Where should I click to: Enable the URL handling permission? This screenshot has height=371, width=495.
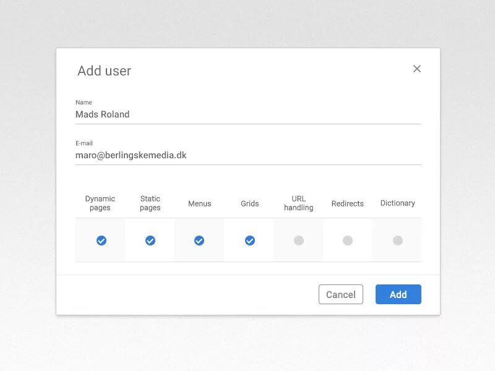(x=299, y=241)
